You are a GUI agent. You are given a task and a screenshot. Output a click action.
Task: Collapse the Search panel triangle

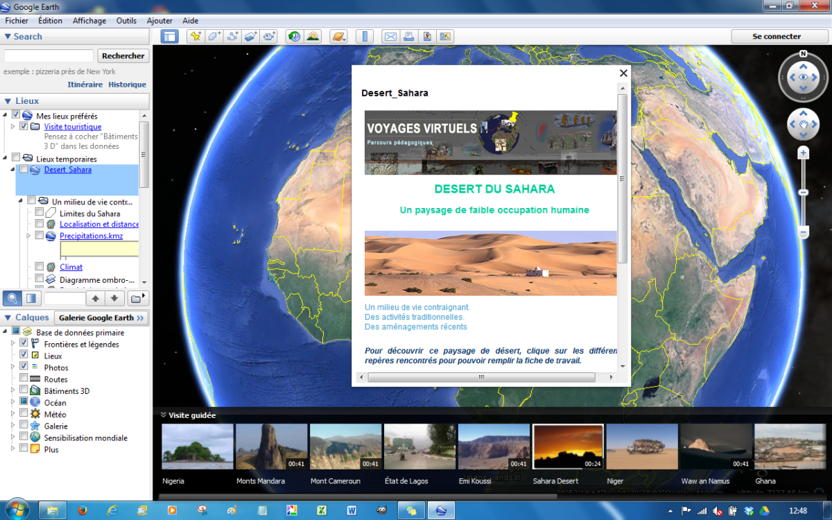coord(8,37)
